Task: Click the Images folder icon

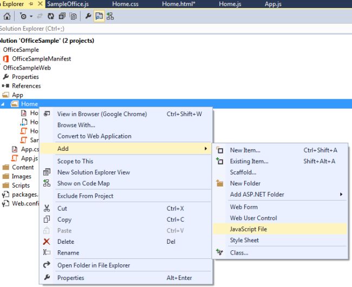Action: [x=5, y=176]
